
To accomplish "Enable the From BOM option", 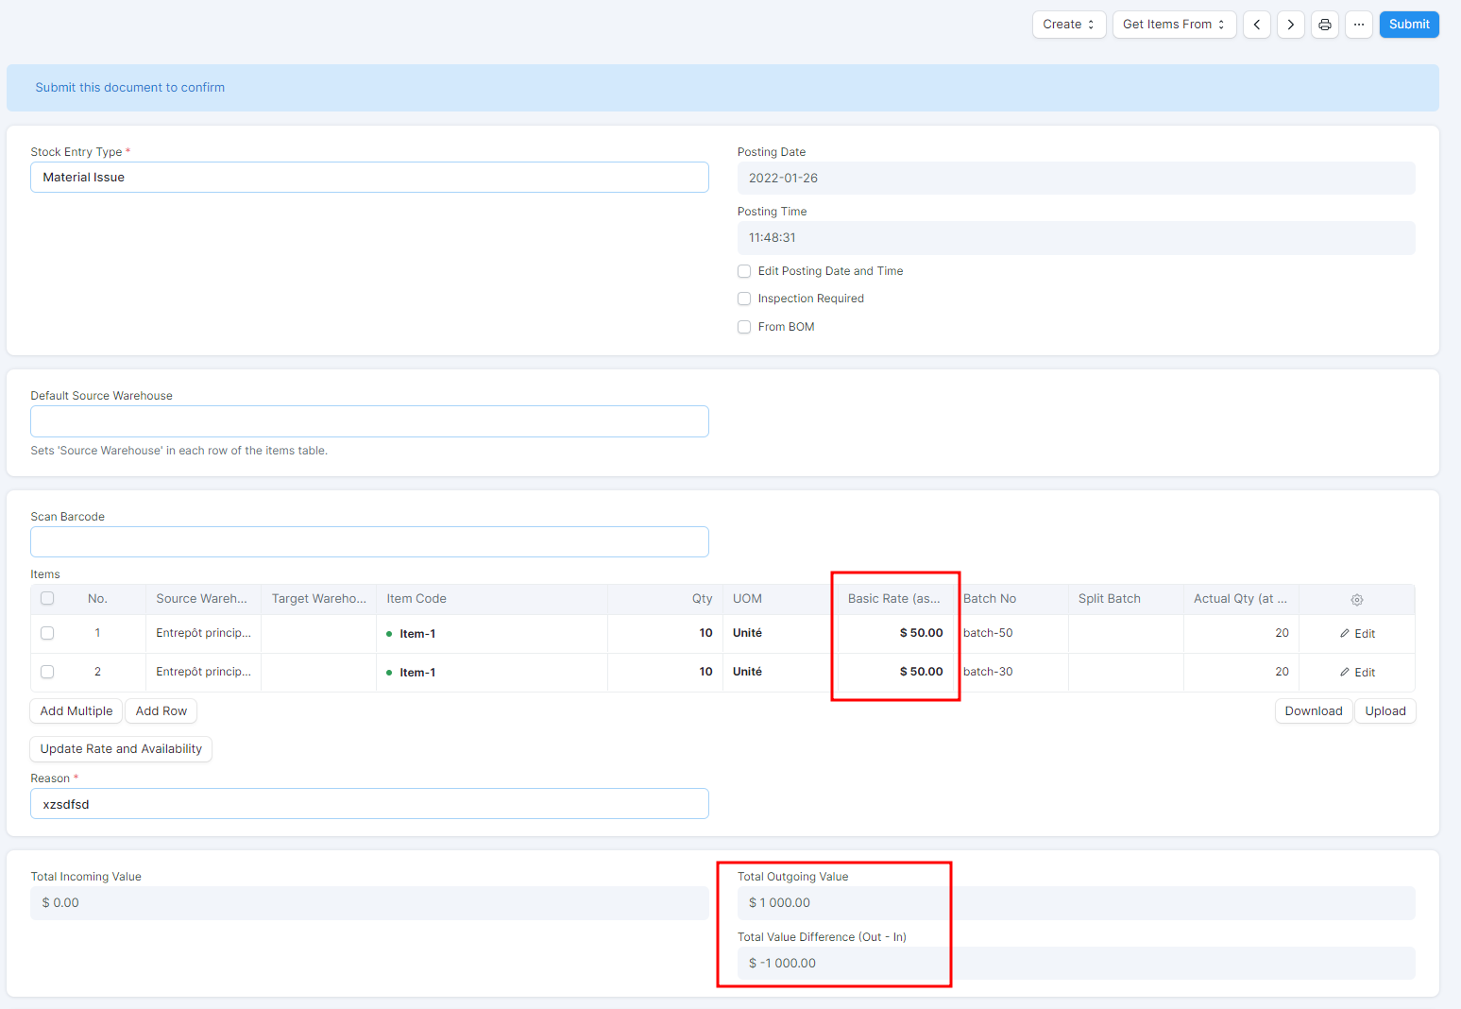I will point(744,326).
